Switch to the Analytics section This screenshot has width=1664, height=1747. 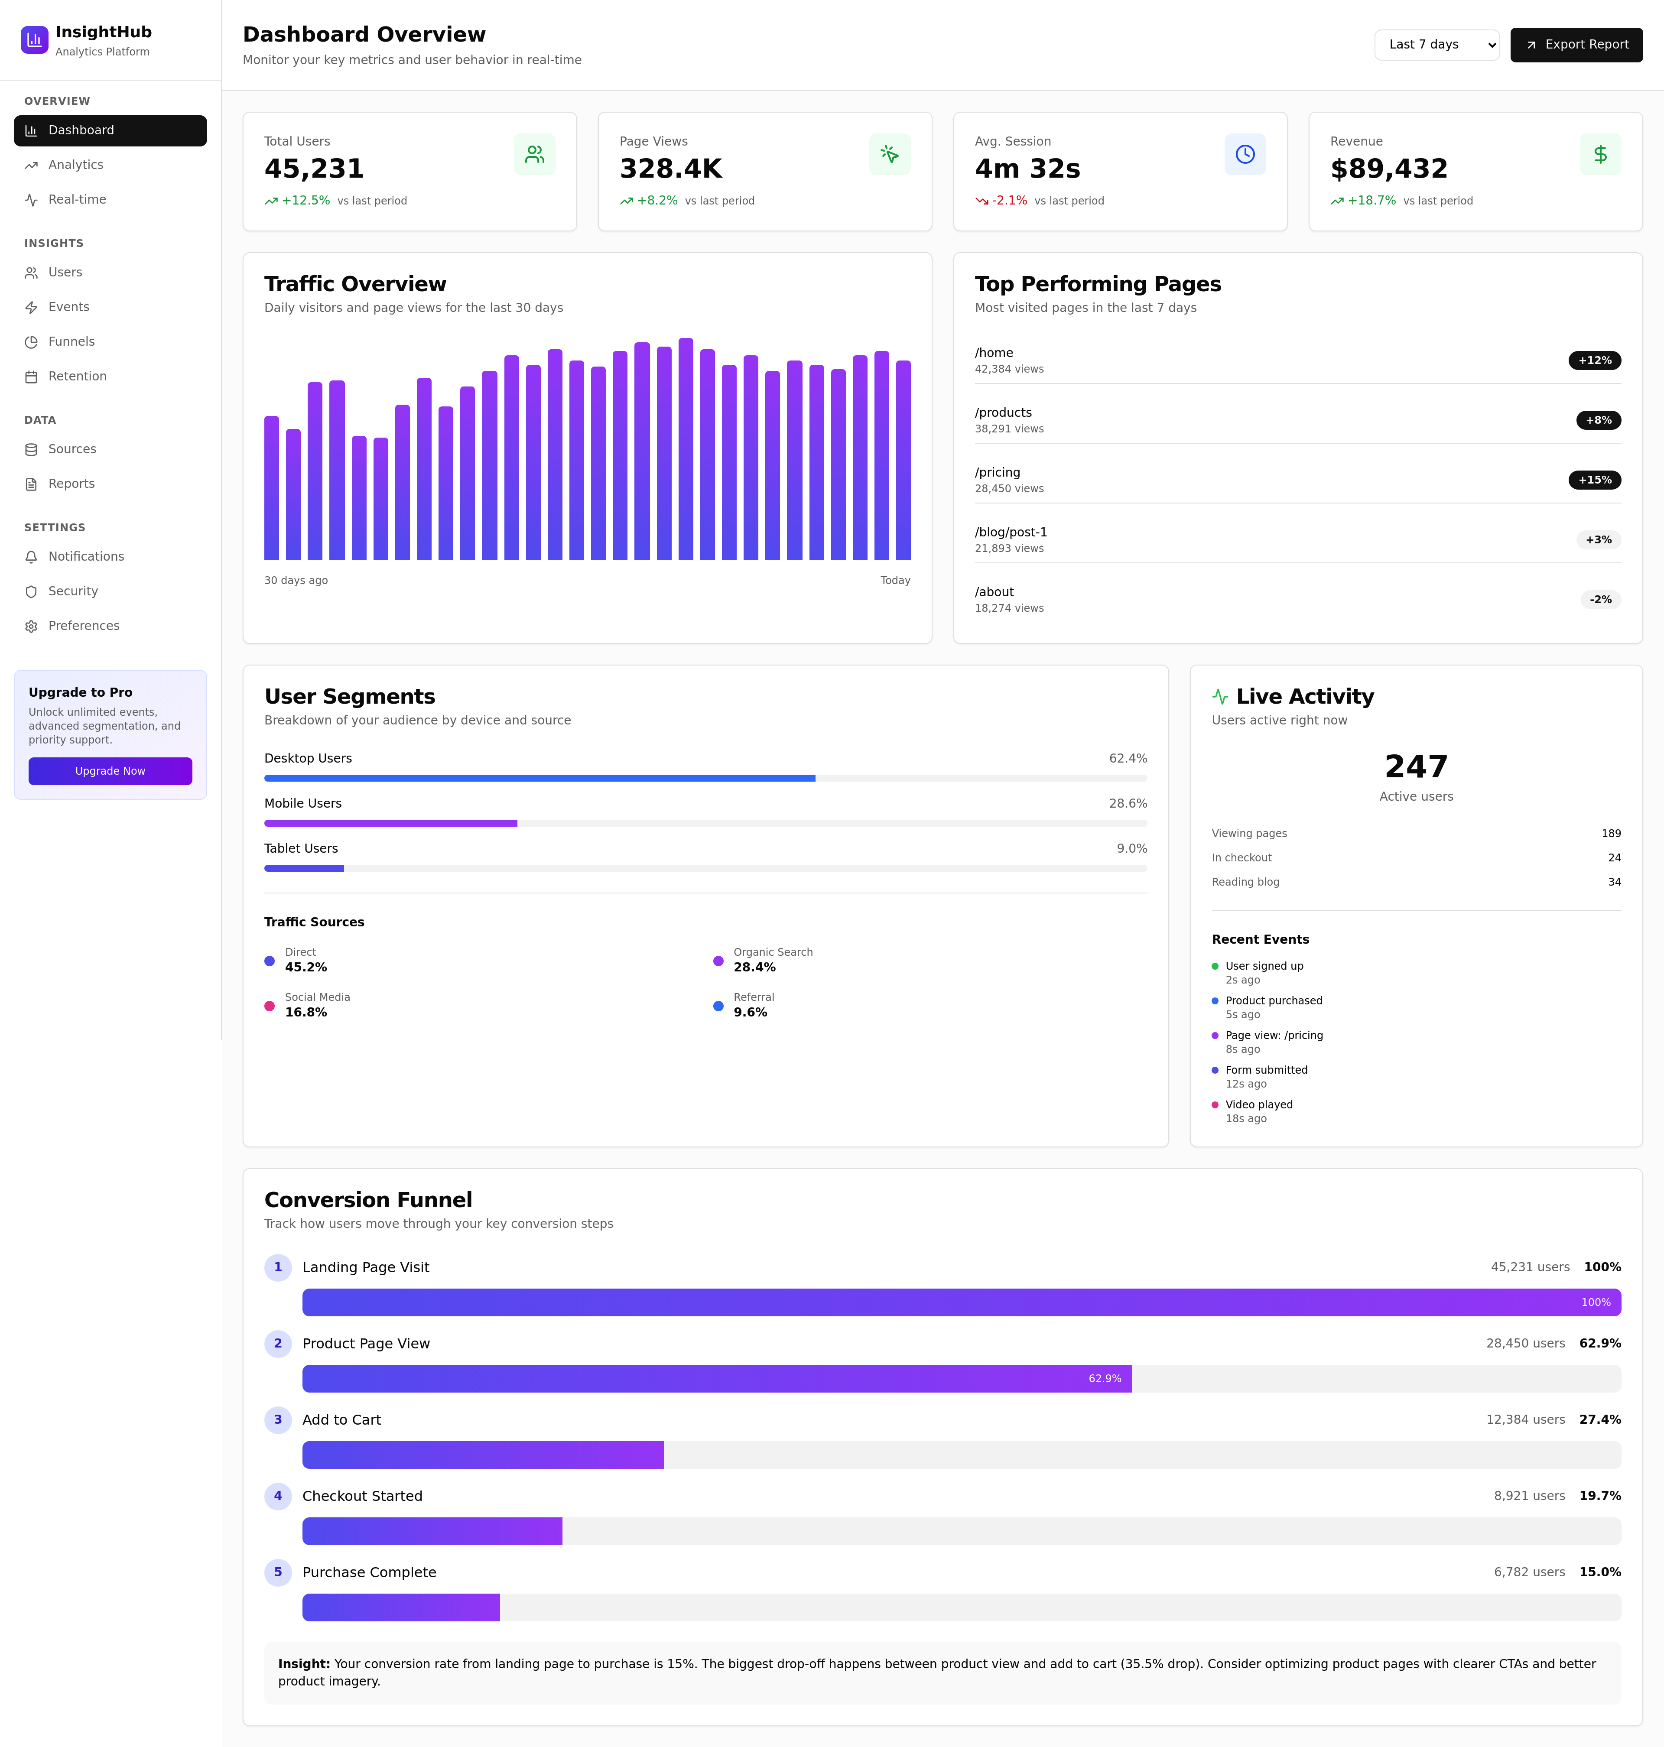click(x=75, y=164)
